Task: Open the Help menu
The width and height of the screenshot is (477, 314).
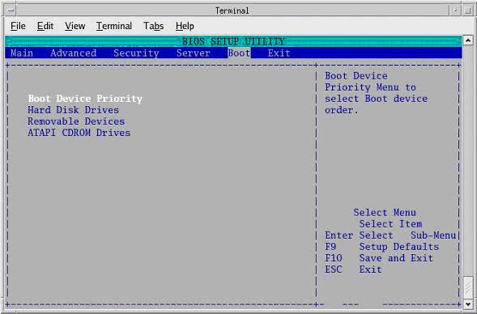Action: 185,26
